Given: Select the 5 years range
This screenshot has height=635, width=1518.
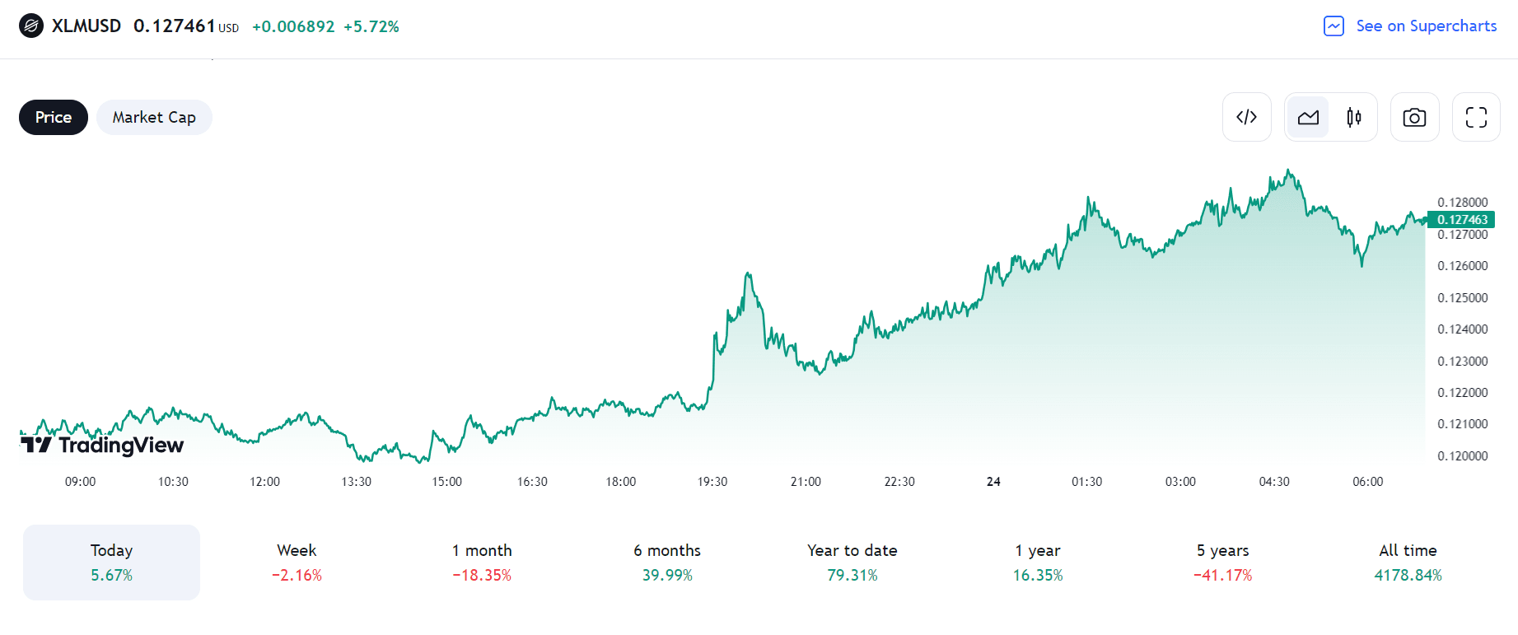Looking at the screenshot, I should [1223, 562].
